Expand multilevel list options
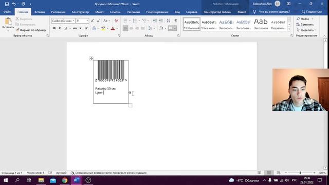329x185 pixels. pyautogui.click(x=148, y=21)
